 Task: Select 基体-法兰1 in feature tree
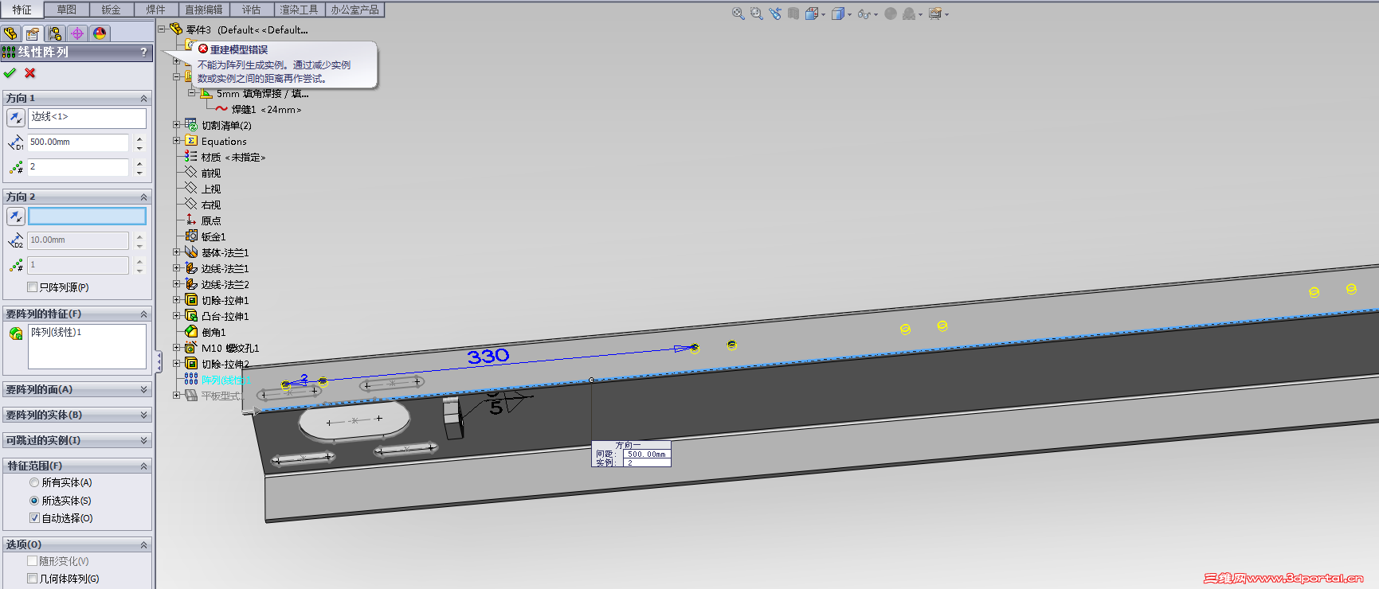225,252
